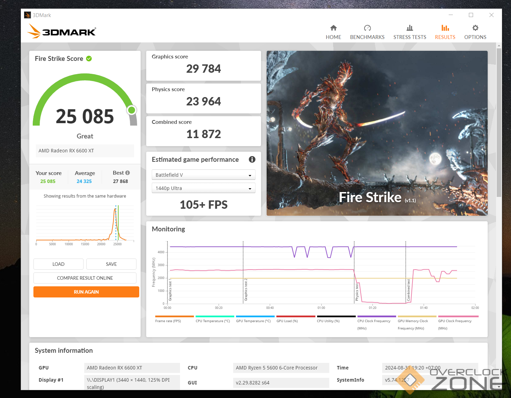Click the LOAD button

pos(58,264)
